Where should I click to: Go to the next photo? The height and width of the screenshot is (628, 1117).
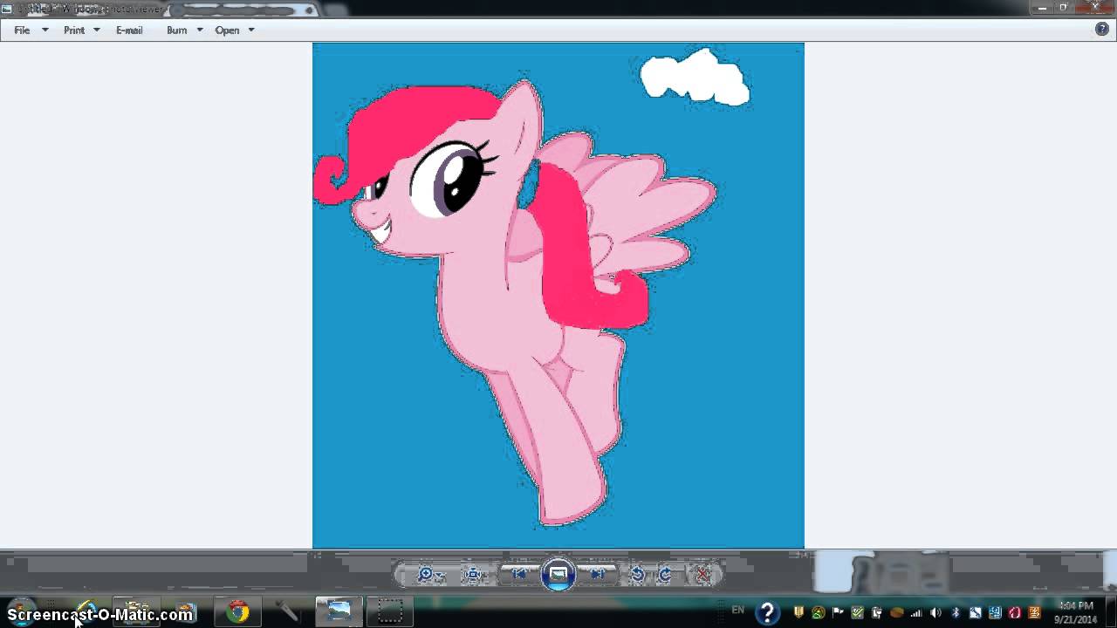(x=598, y=574)
